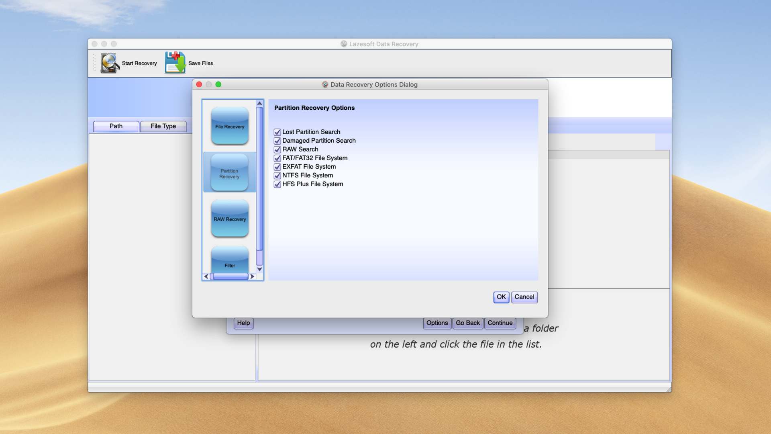Click the category list scroll left arrow

tap(206, 276)
